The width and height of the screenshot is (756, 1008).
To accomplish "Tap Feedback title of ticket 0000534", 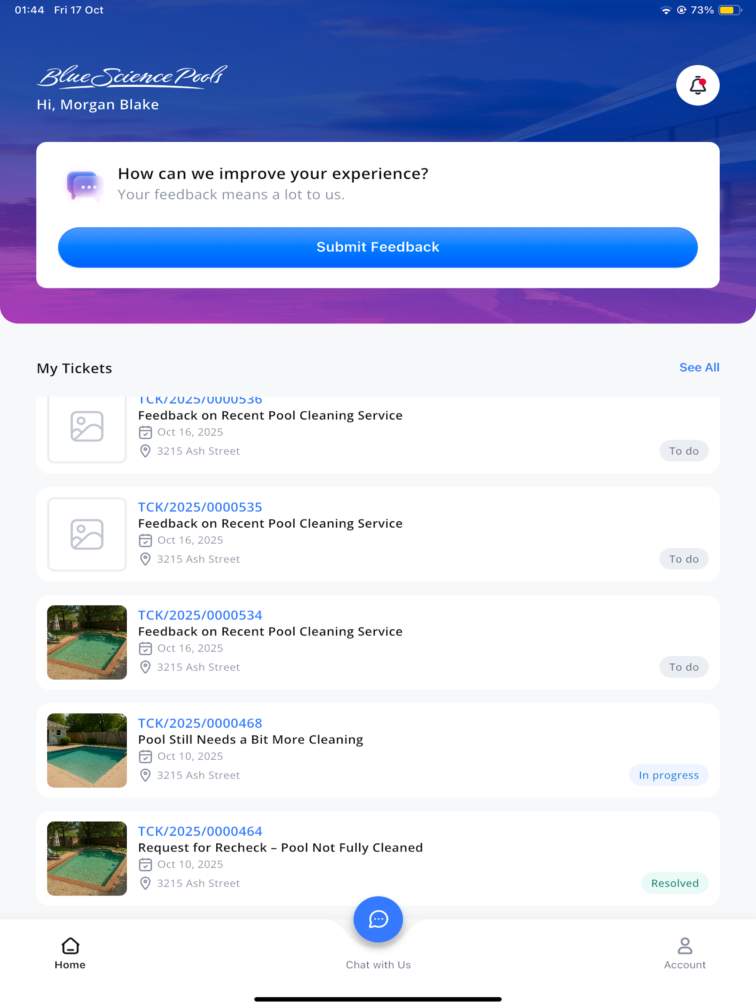I will 270,632.
